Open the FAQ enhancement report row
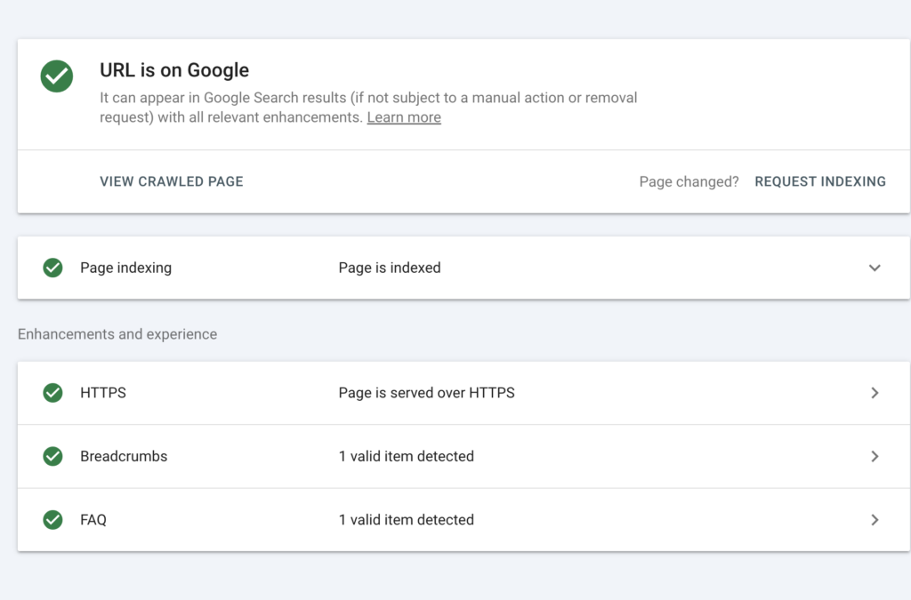 (x=445, y=520)
